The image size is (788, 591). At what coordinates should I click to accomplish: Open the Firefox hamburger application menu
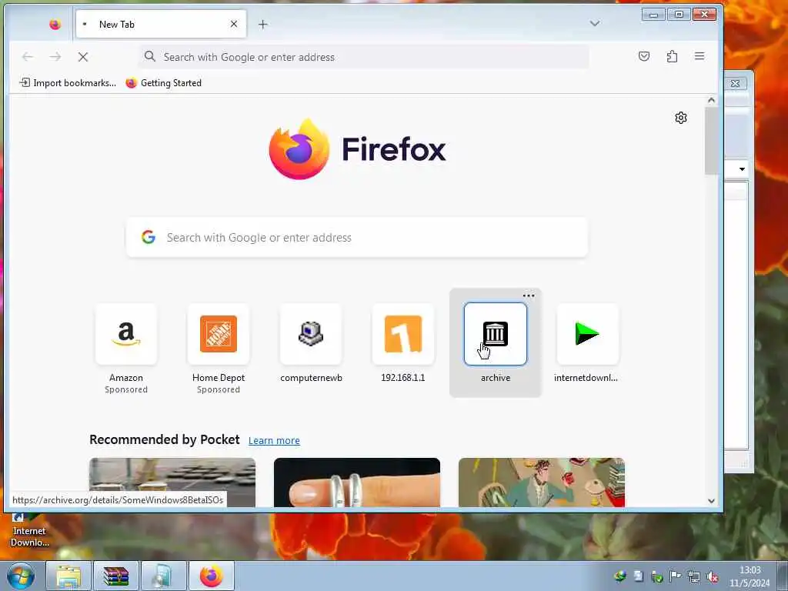coord(700,56)
